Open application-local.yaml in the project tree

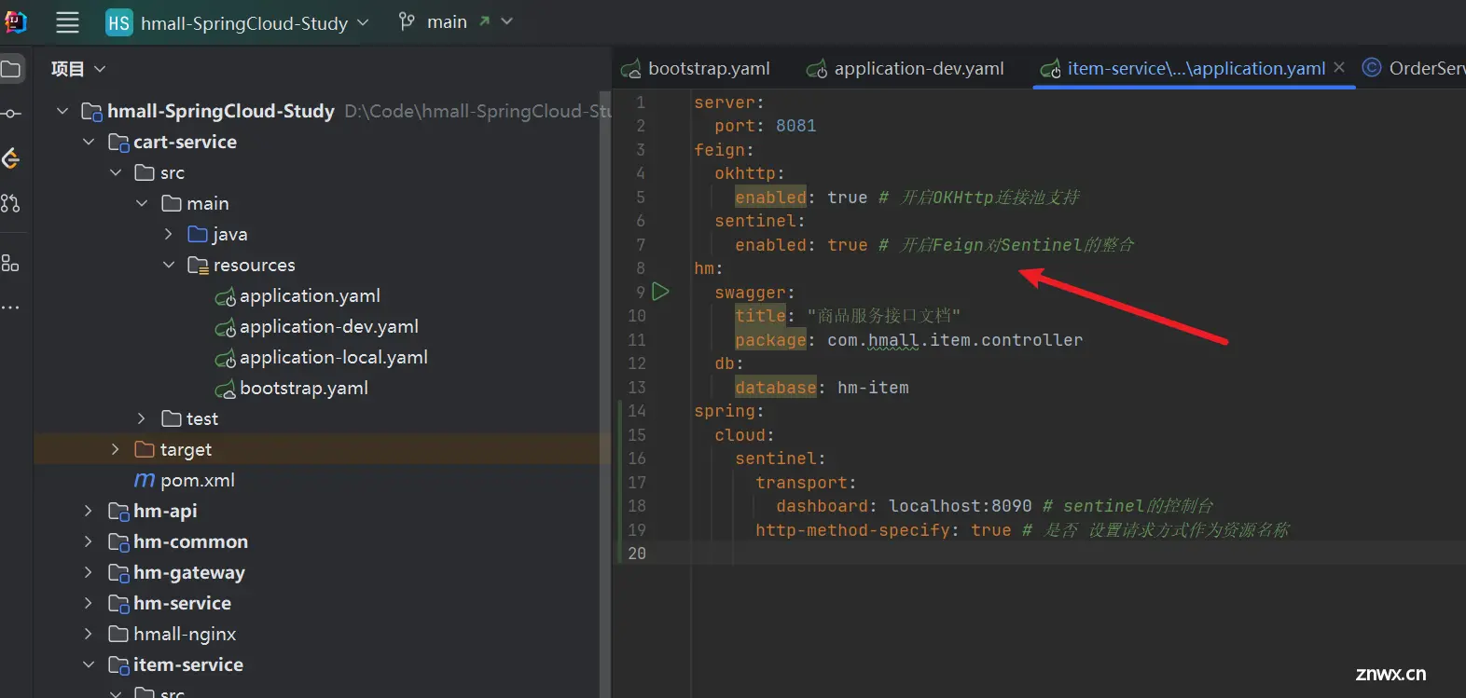[x=333, y=357]
